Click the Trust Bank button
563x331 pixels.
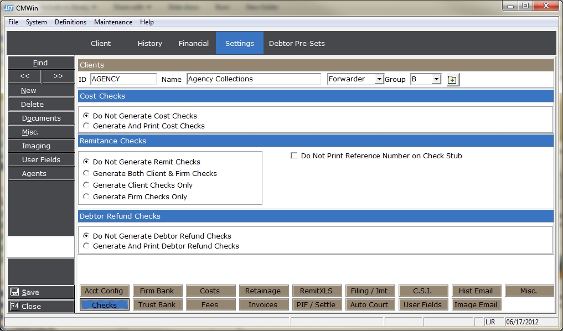click(x=157, y=305)
